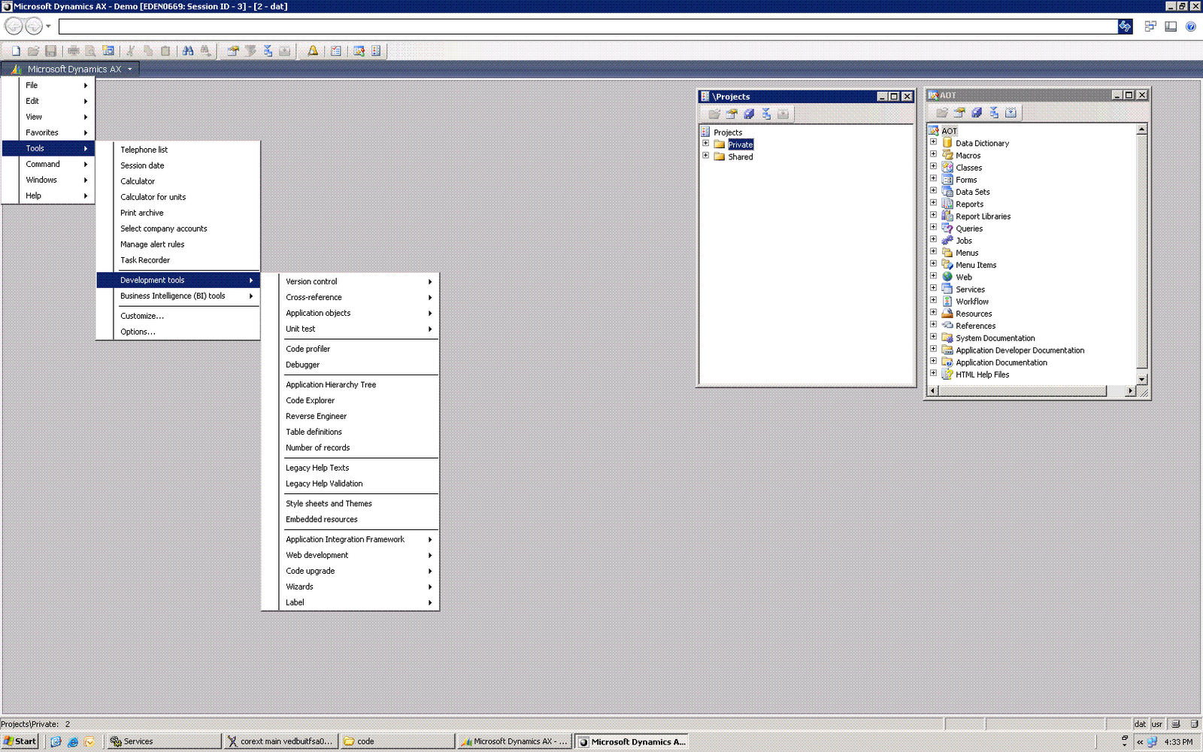The image size is (1203, 752).
Task: Open the Label submenu
Action: pyautogui.click(x=350, y=602)
